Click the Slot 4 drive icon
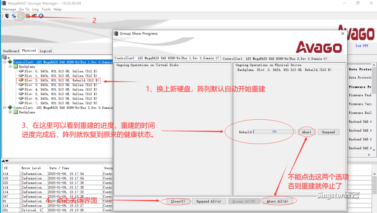 tap(21, 89)
